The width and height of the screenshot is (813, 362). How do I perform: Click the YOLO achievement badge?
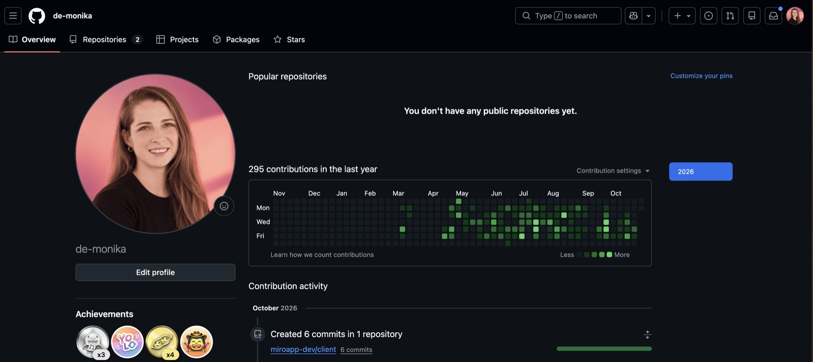pos(127,342)
